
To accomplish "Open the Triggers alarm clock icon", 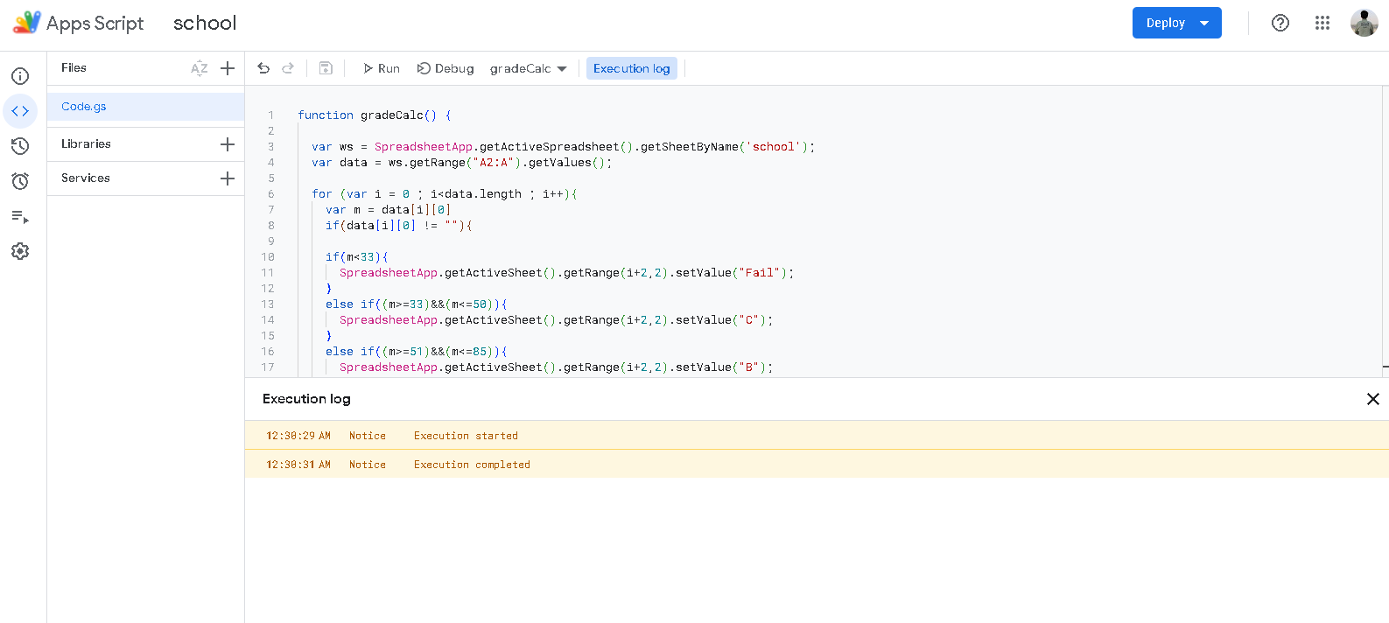I will coord(20,181).
